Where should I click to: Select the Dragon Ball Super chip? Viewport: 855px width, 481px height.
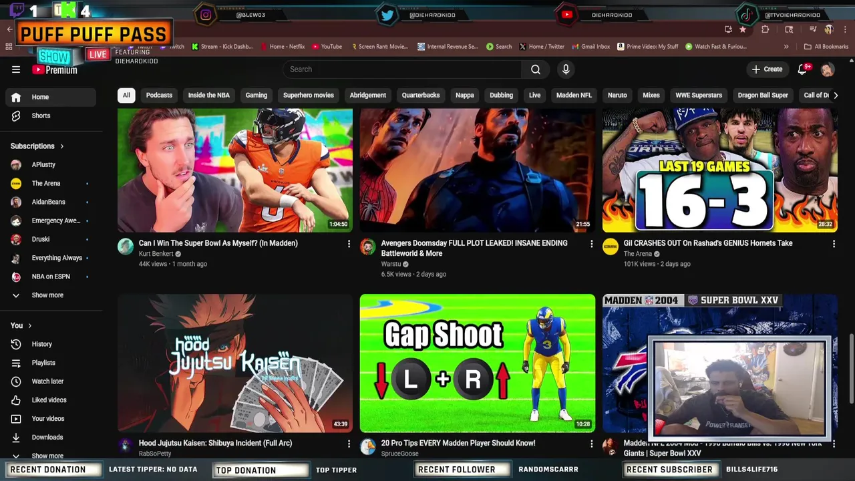coord(763,96)
